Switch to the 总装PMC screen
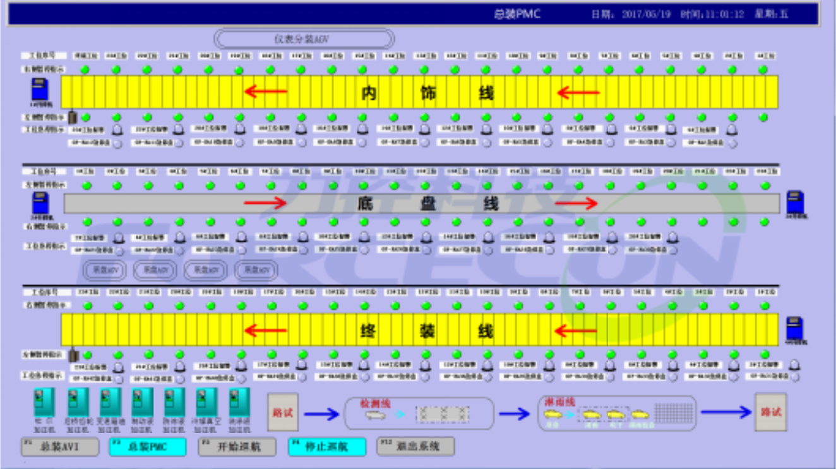 point(148,447)
